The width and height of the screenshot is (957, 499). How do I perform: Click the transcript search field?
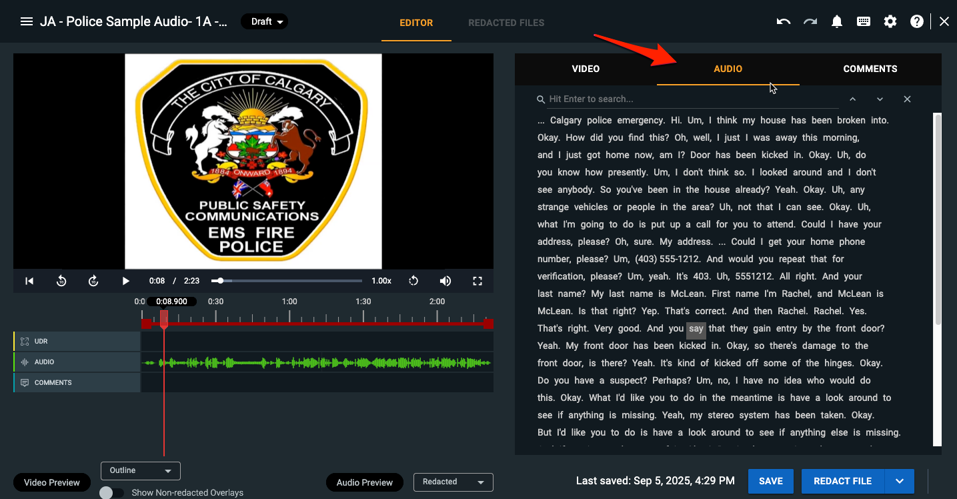tap(690, 99)
